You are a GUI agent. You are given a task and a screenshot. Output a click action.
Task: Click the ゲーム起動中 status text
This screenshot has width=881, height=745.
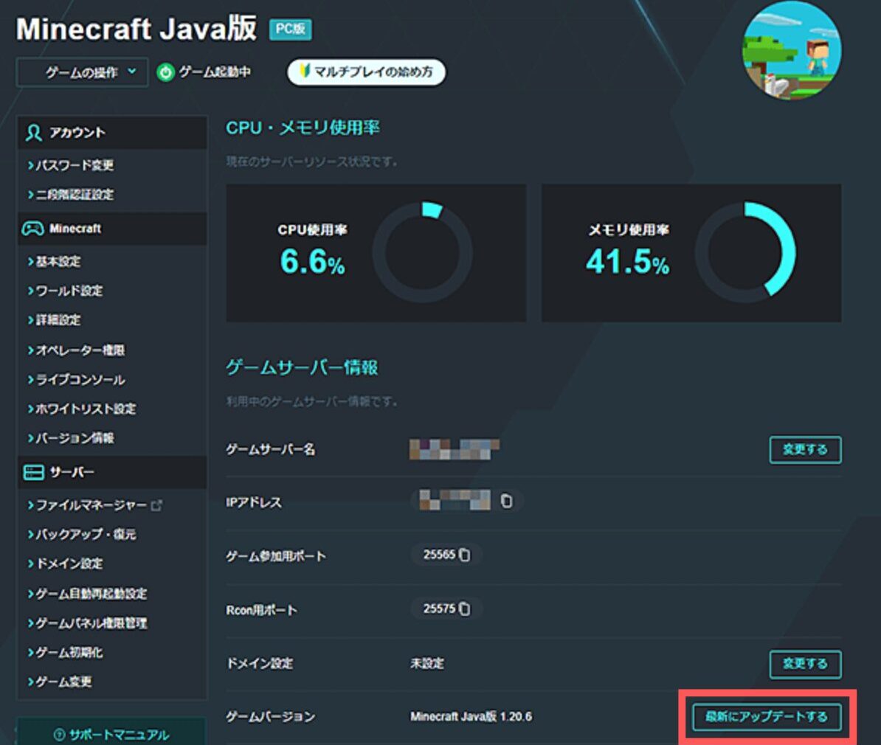click(215, 72)
